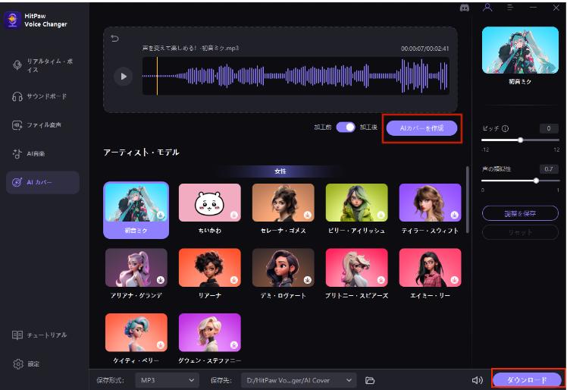Click the 声の類似性 value field

coord(549,169)
